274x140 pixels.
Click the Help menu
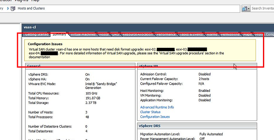(35, 1)
